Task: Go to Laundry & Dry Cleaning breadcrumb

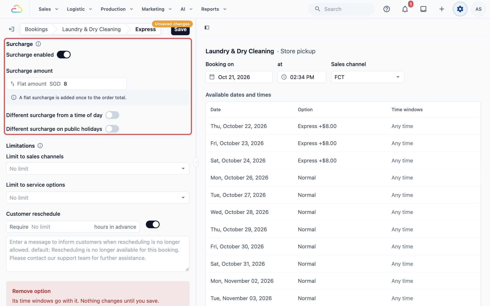Action: 91,29
